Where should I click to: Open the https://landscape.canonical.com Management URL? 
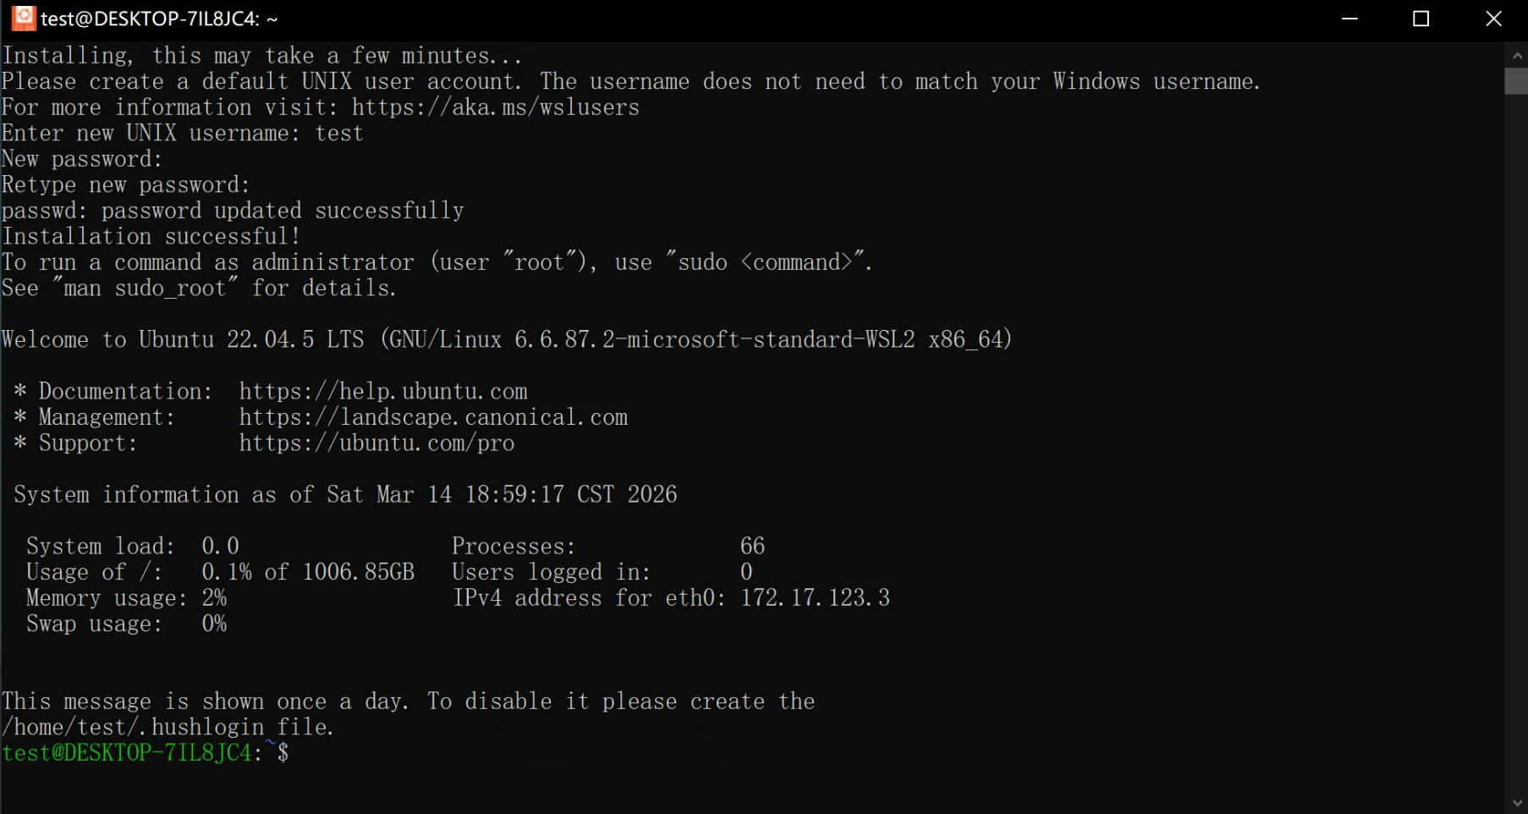point(432,417)
